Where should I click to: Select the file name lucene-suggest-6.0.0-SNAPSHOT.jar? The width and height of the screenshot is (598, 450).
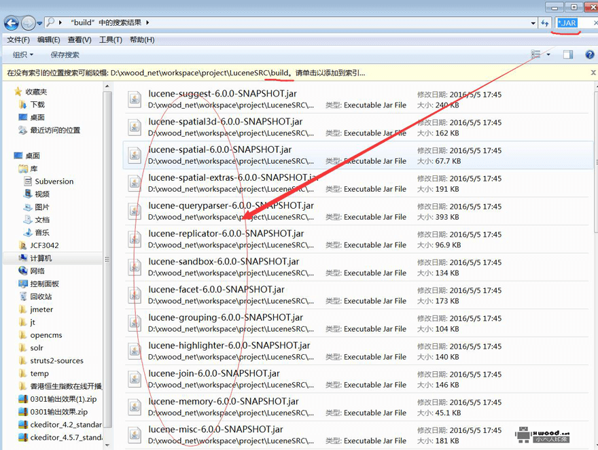[222, 94]
